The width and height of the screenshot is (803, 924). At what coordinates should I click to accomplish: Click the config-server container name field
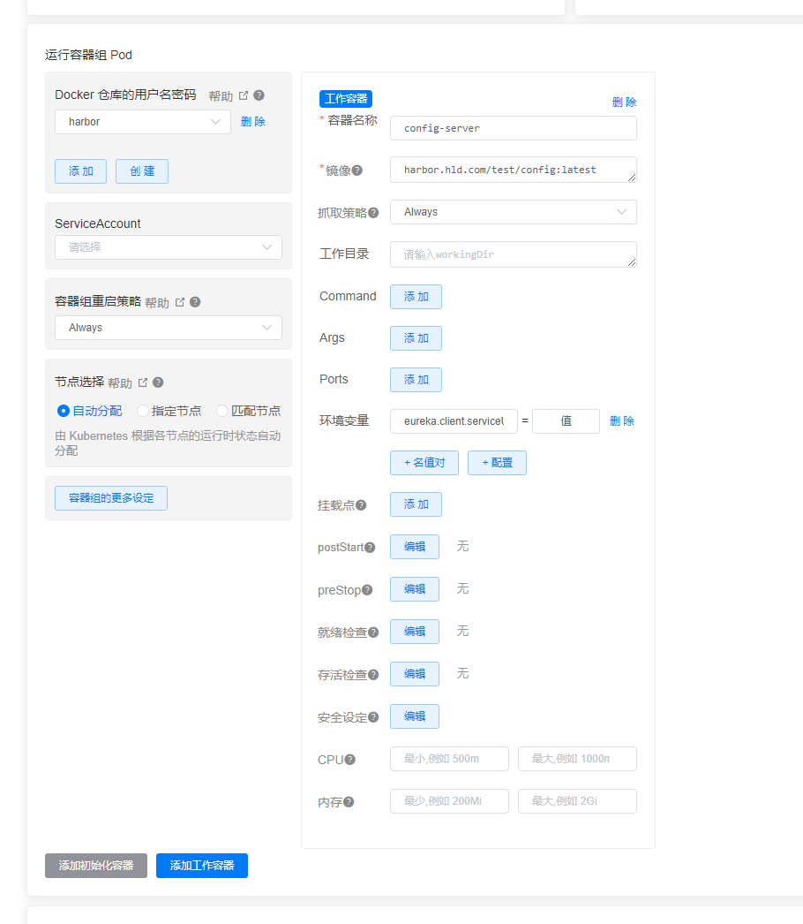513,128
